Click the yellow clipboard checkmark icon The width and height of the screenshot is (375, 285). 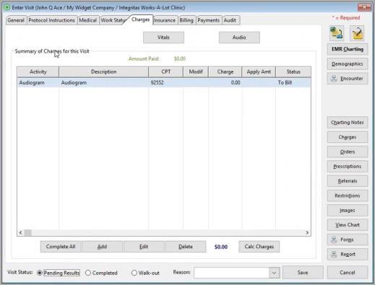[357, 33]
